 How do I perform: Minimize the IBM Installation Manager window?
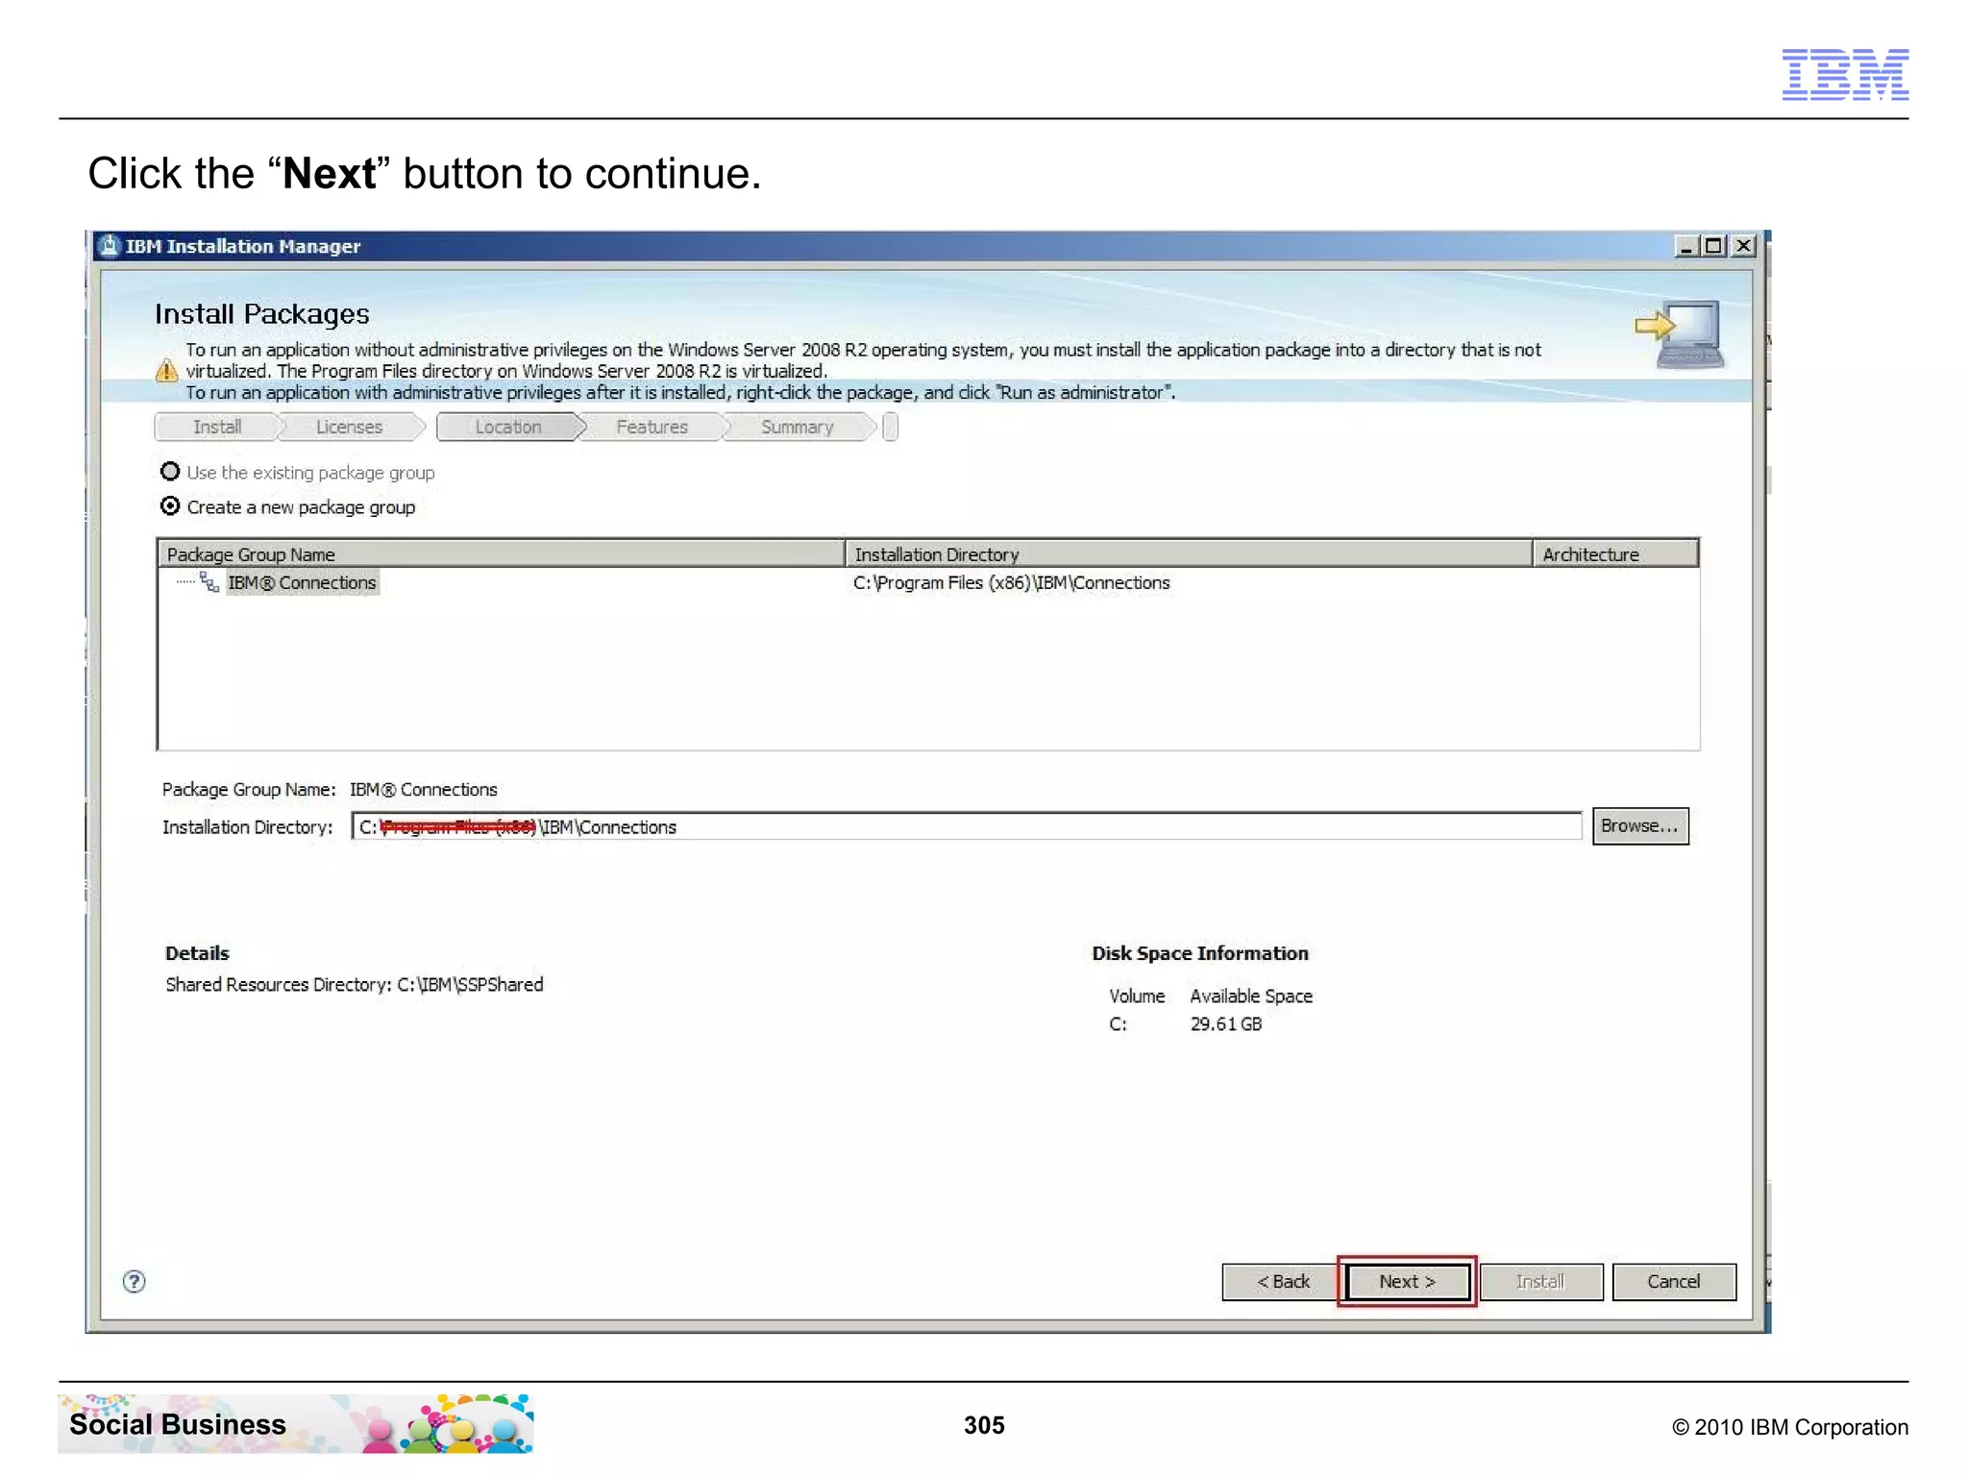pos(1686,246)
